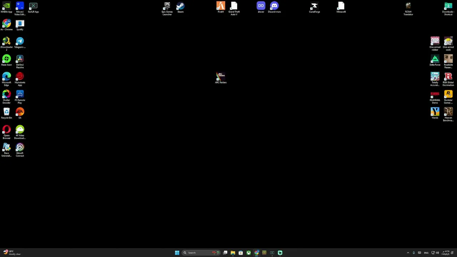Image resolution: width=457 pixels, height=257 pixels.
Task: Select the Totally Accurate game icon
Action: tap(435, 79)
